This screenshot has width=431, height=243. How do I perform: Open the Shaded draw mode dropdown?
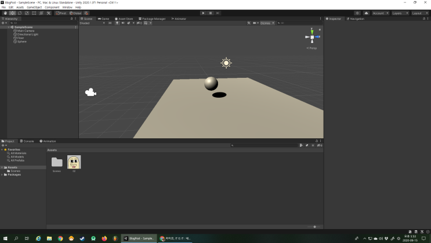click(92, 23)
